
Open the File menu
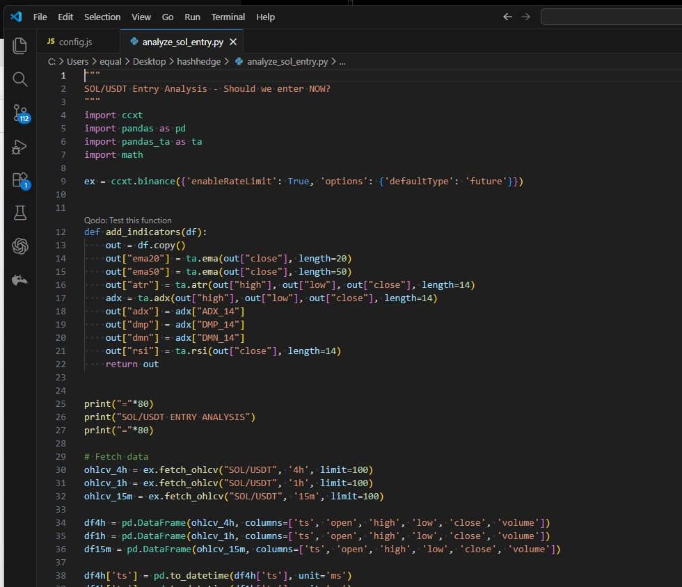tap(40, 17)
